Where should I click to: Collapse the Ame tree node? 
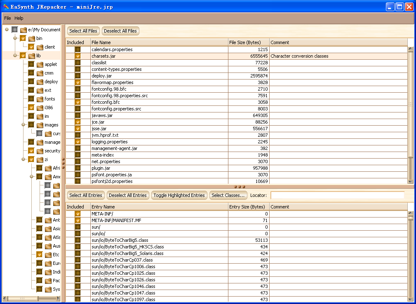(32, 177)
